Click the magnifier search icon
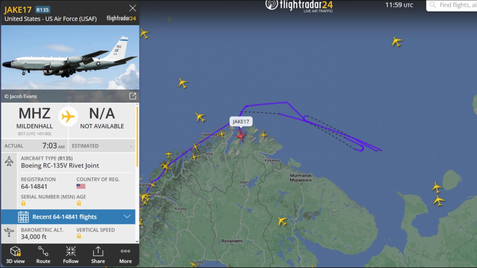Viewport: 477px width, 268px height. coord(433,5)
